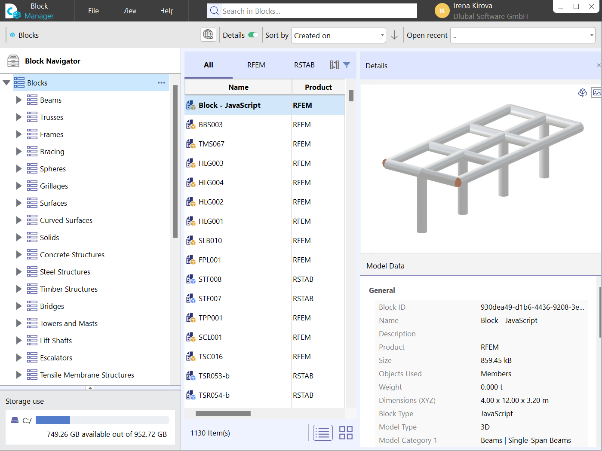Switch to the RFEM tab
The image size is (602, 451).
256,65
